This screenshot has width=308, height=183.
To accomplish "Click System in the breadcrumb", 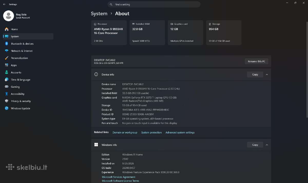I will 99,14.
